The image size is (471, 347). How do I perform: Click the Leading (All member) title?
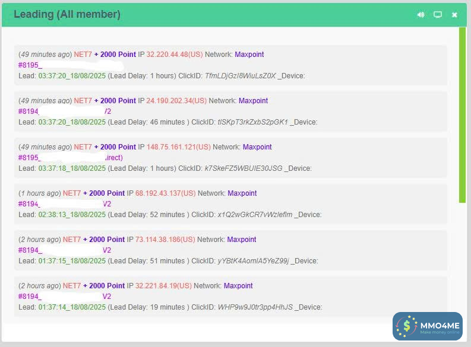(67, 14)
